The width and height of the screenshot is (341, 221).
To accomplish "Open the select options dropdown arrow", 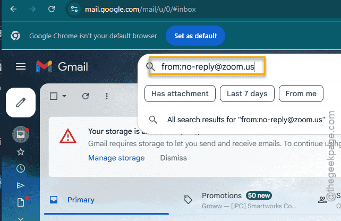I will tap(64, 96).
